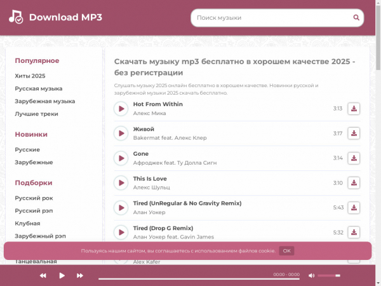Open the Русская музыка section

coord(39,88)
